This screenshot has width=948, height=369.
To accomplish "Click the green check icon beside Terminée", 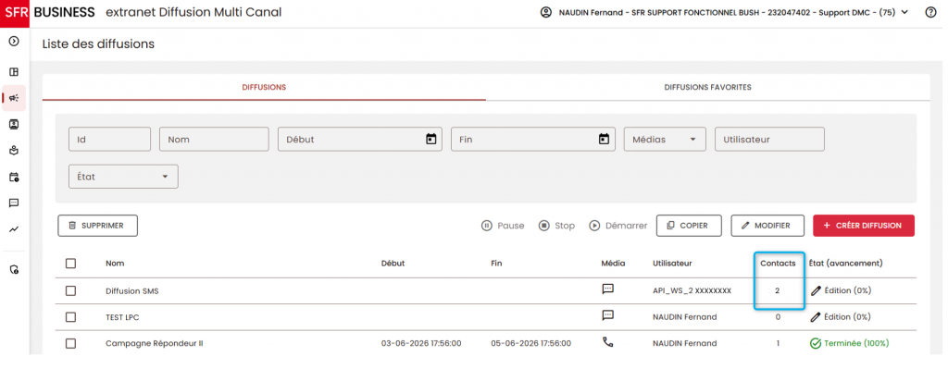I will point(815,344).
